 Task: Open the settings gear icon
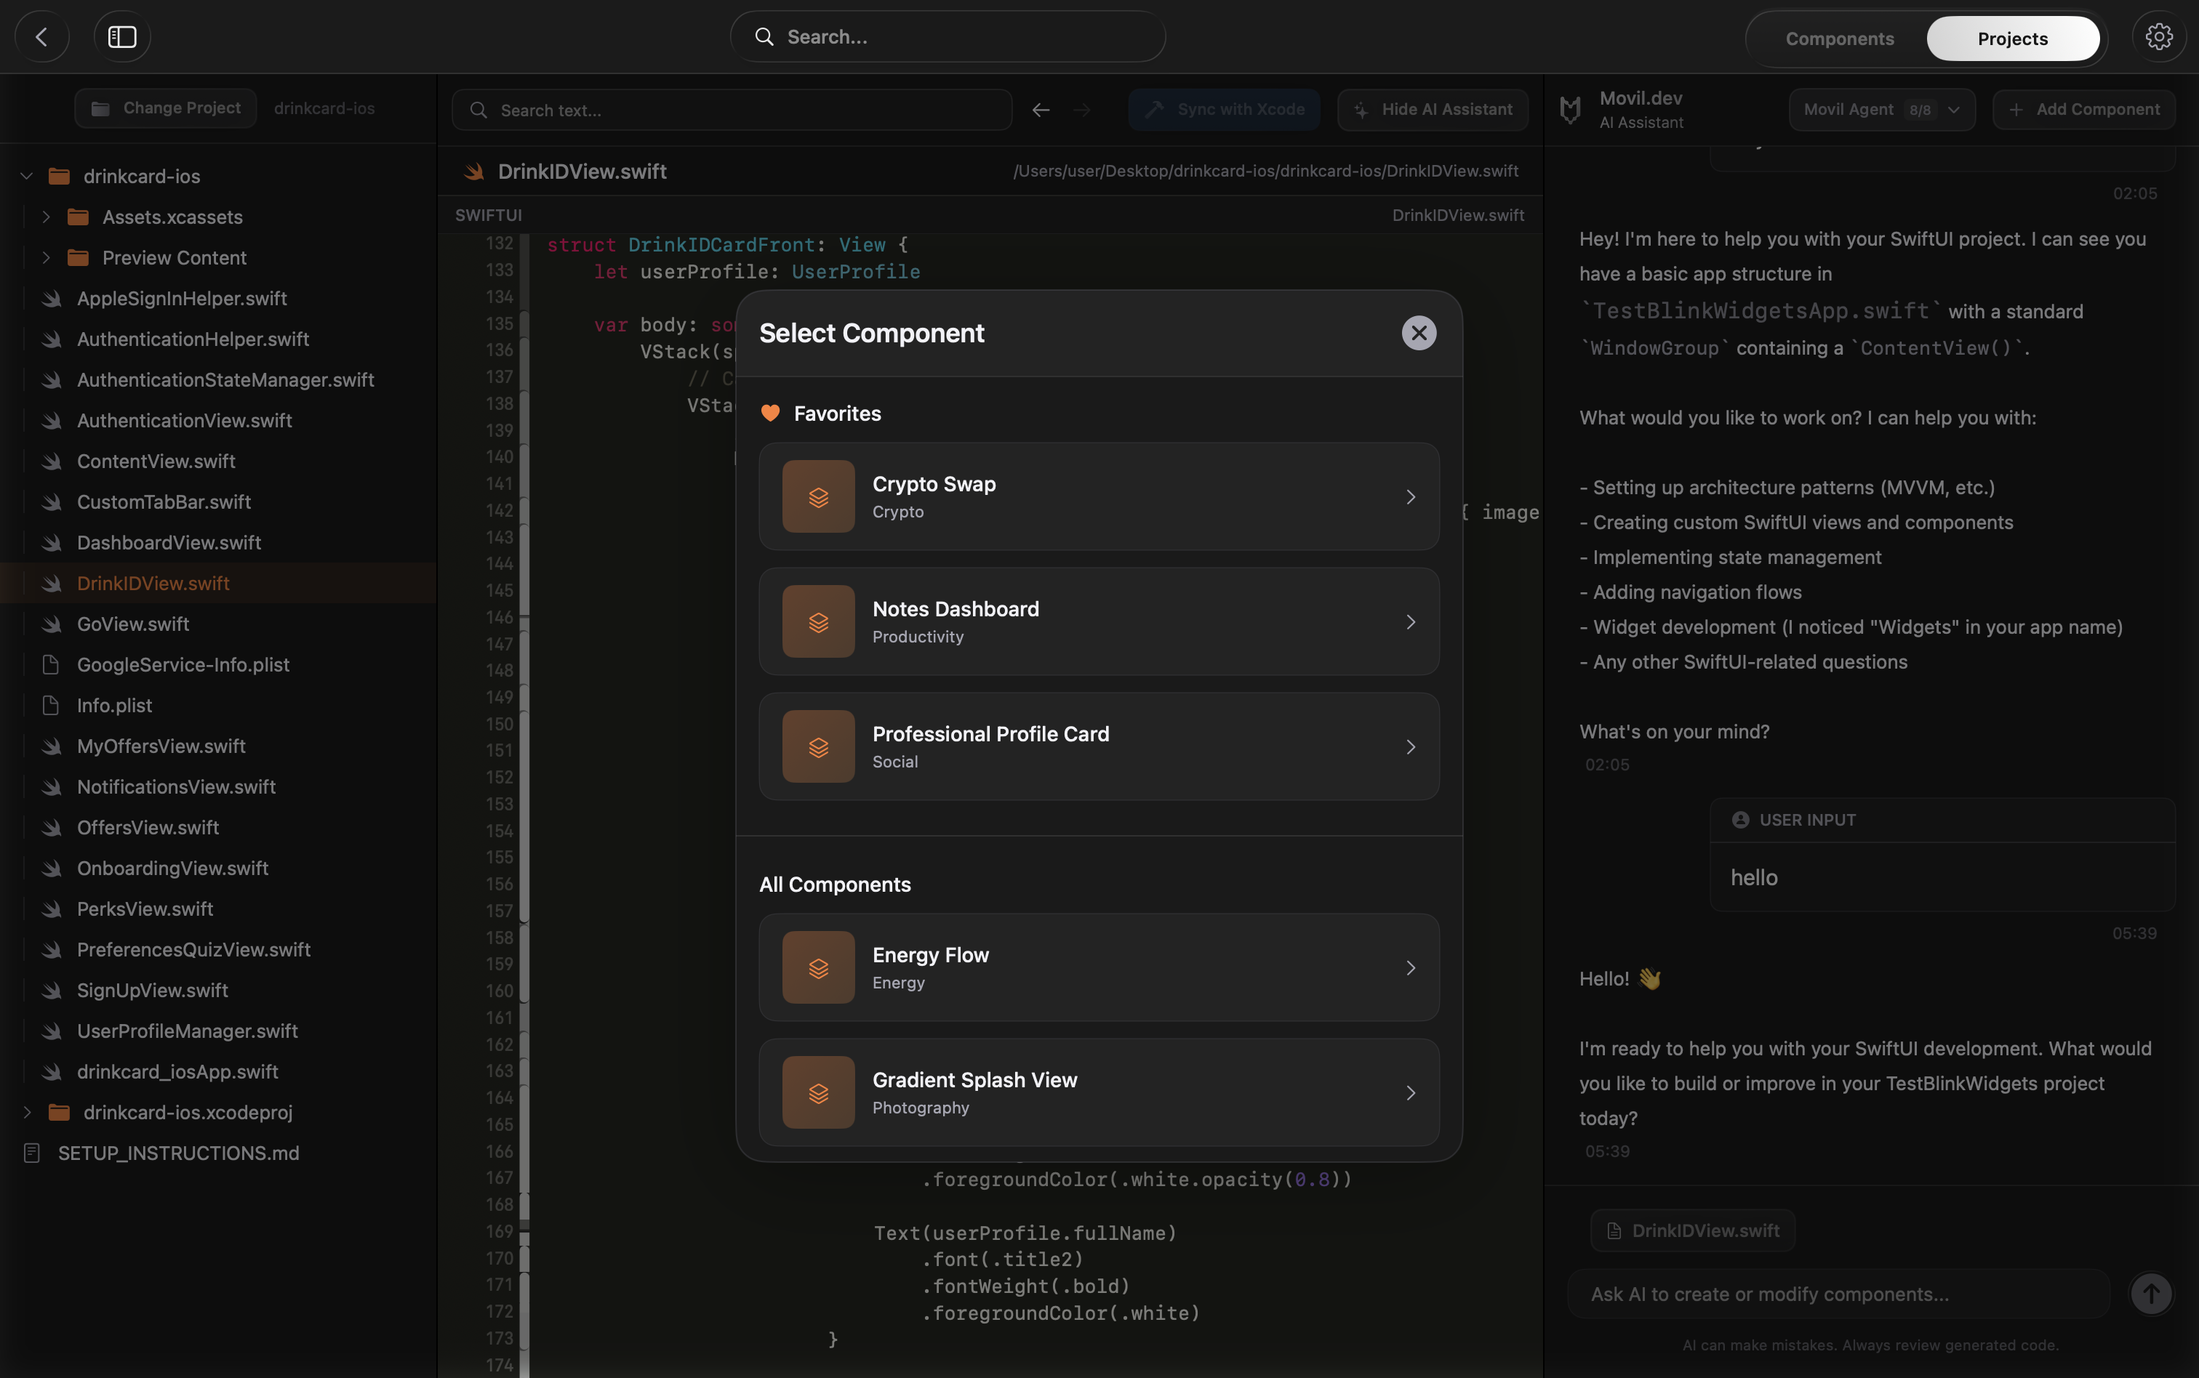(x=2158, y=36)
